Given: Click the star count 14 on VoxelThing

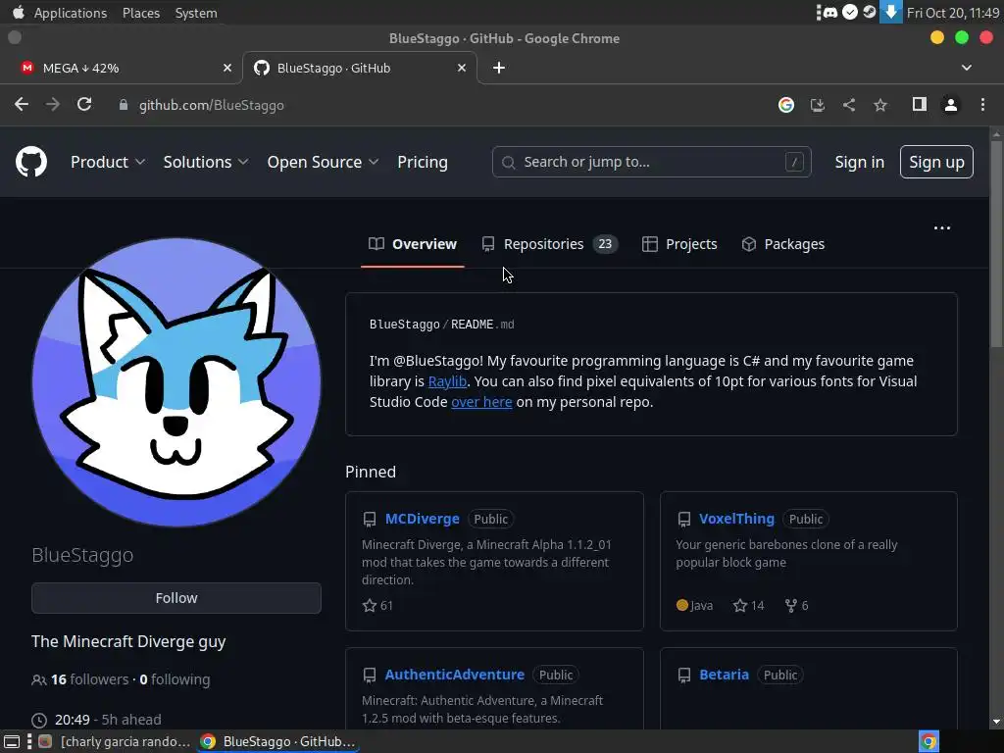Looking at the screenshot, I should coord(748,606).
